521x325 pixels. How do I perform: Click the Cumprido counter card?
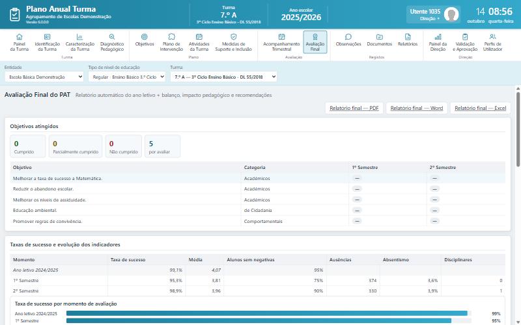(x=27, y=146)
